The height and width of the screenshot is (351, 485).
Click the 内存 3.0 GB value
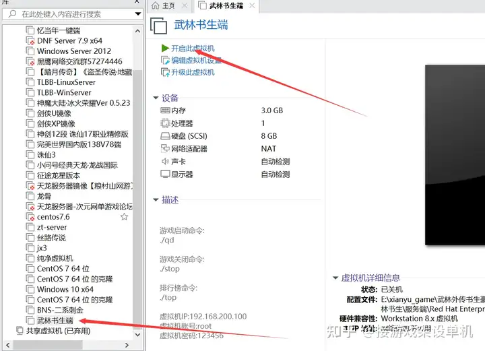(272, 110)
